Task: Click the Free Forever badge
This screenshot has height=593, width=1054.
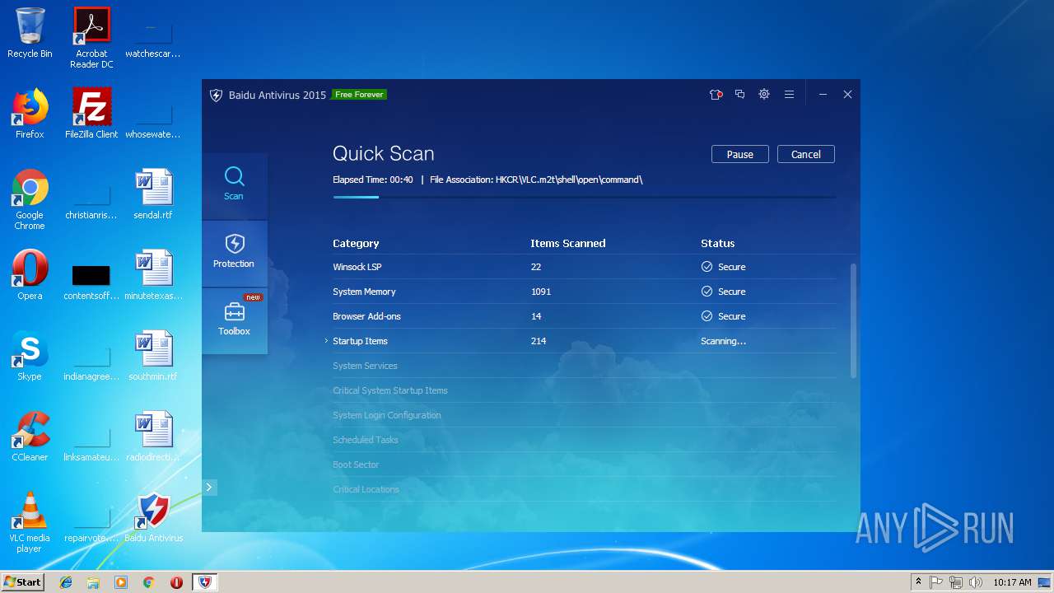Action: pyautogui.click(x=359, y=95)
